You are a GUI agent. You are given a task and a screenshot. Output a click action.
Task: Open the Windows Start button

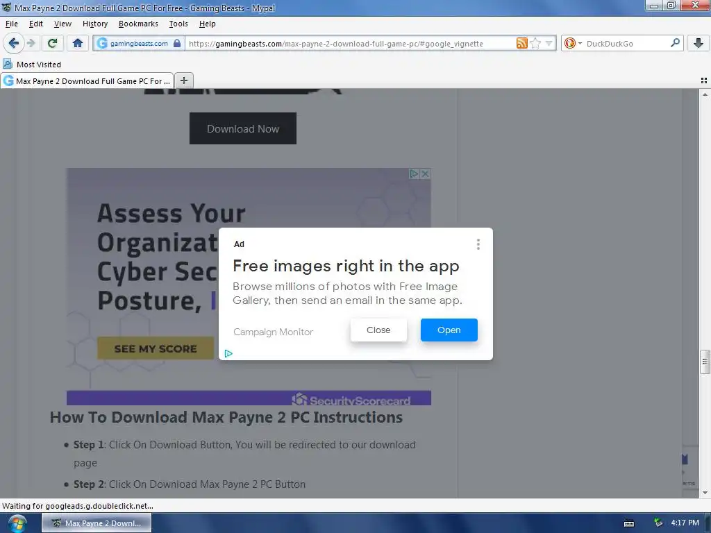[16, 523]
